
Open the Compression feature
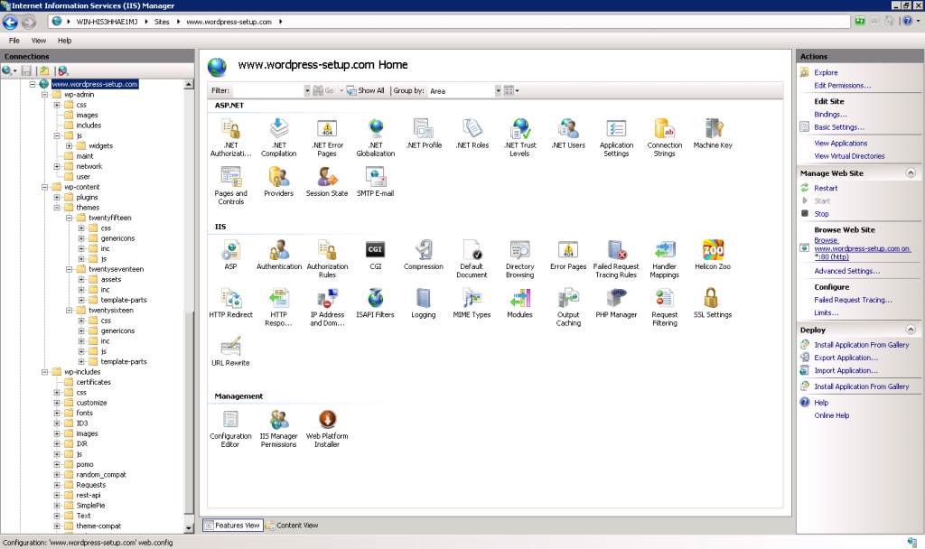tap(424, 255)
